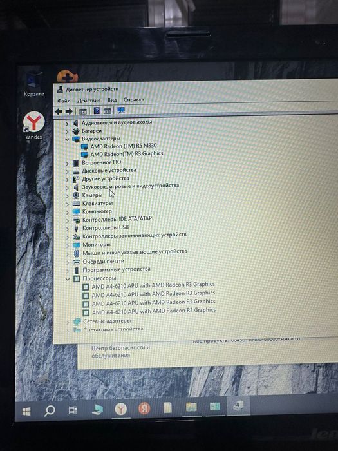
Task: Collapse the Процессоры node
Action: click(68, 279)
